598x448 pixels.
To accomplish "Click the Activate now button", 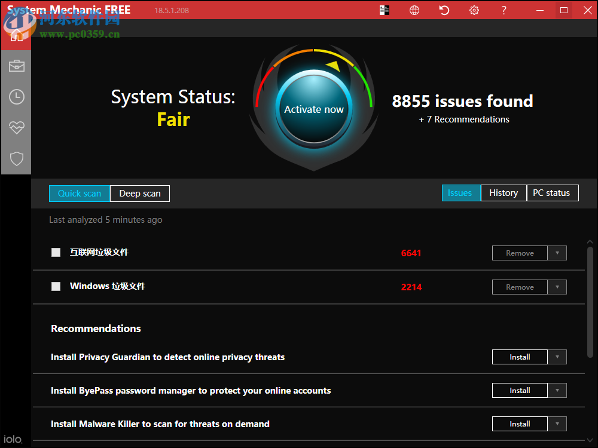I will (313, 109).
